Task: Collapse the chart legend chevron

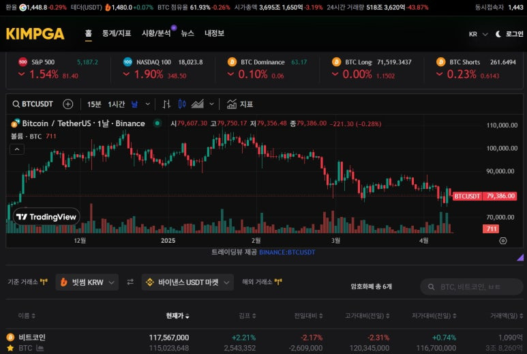Action: [17, 149]
